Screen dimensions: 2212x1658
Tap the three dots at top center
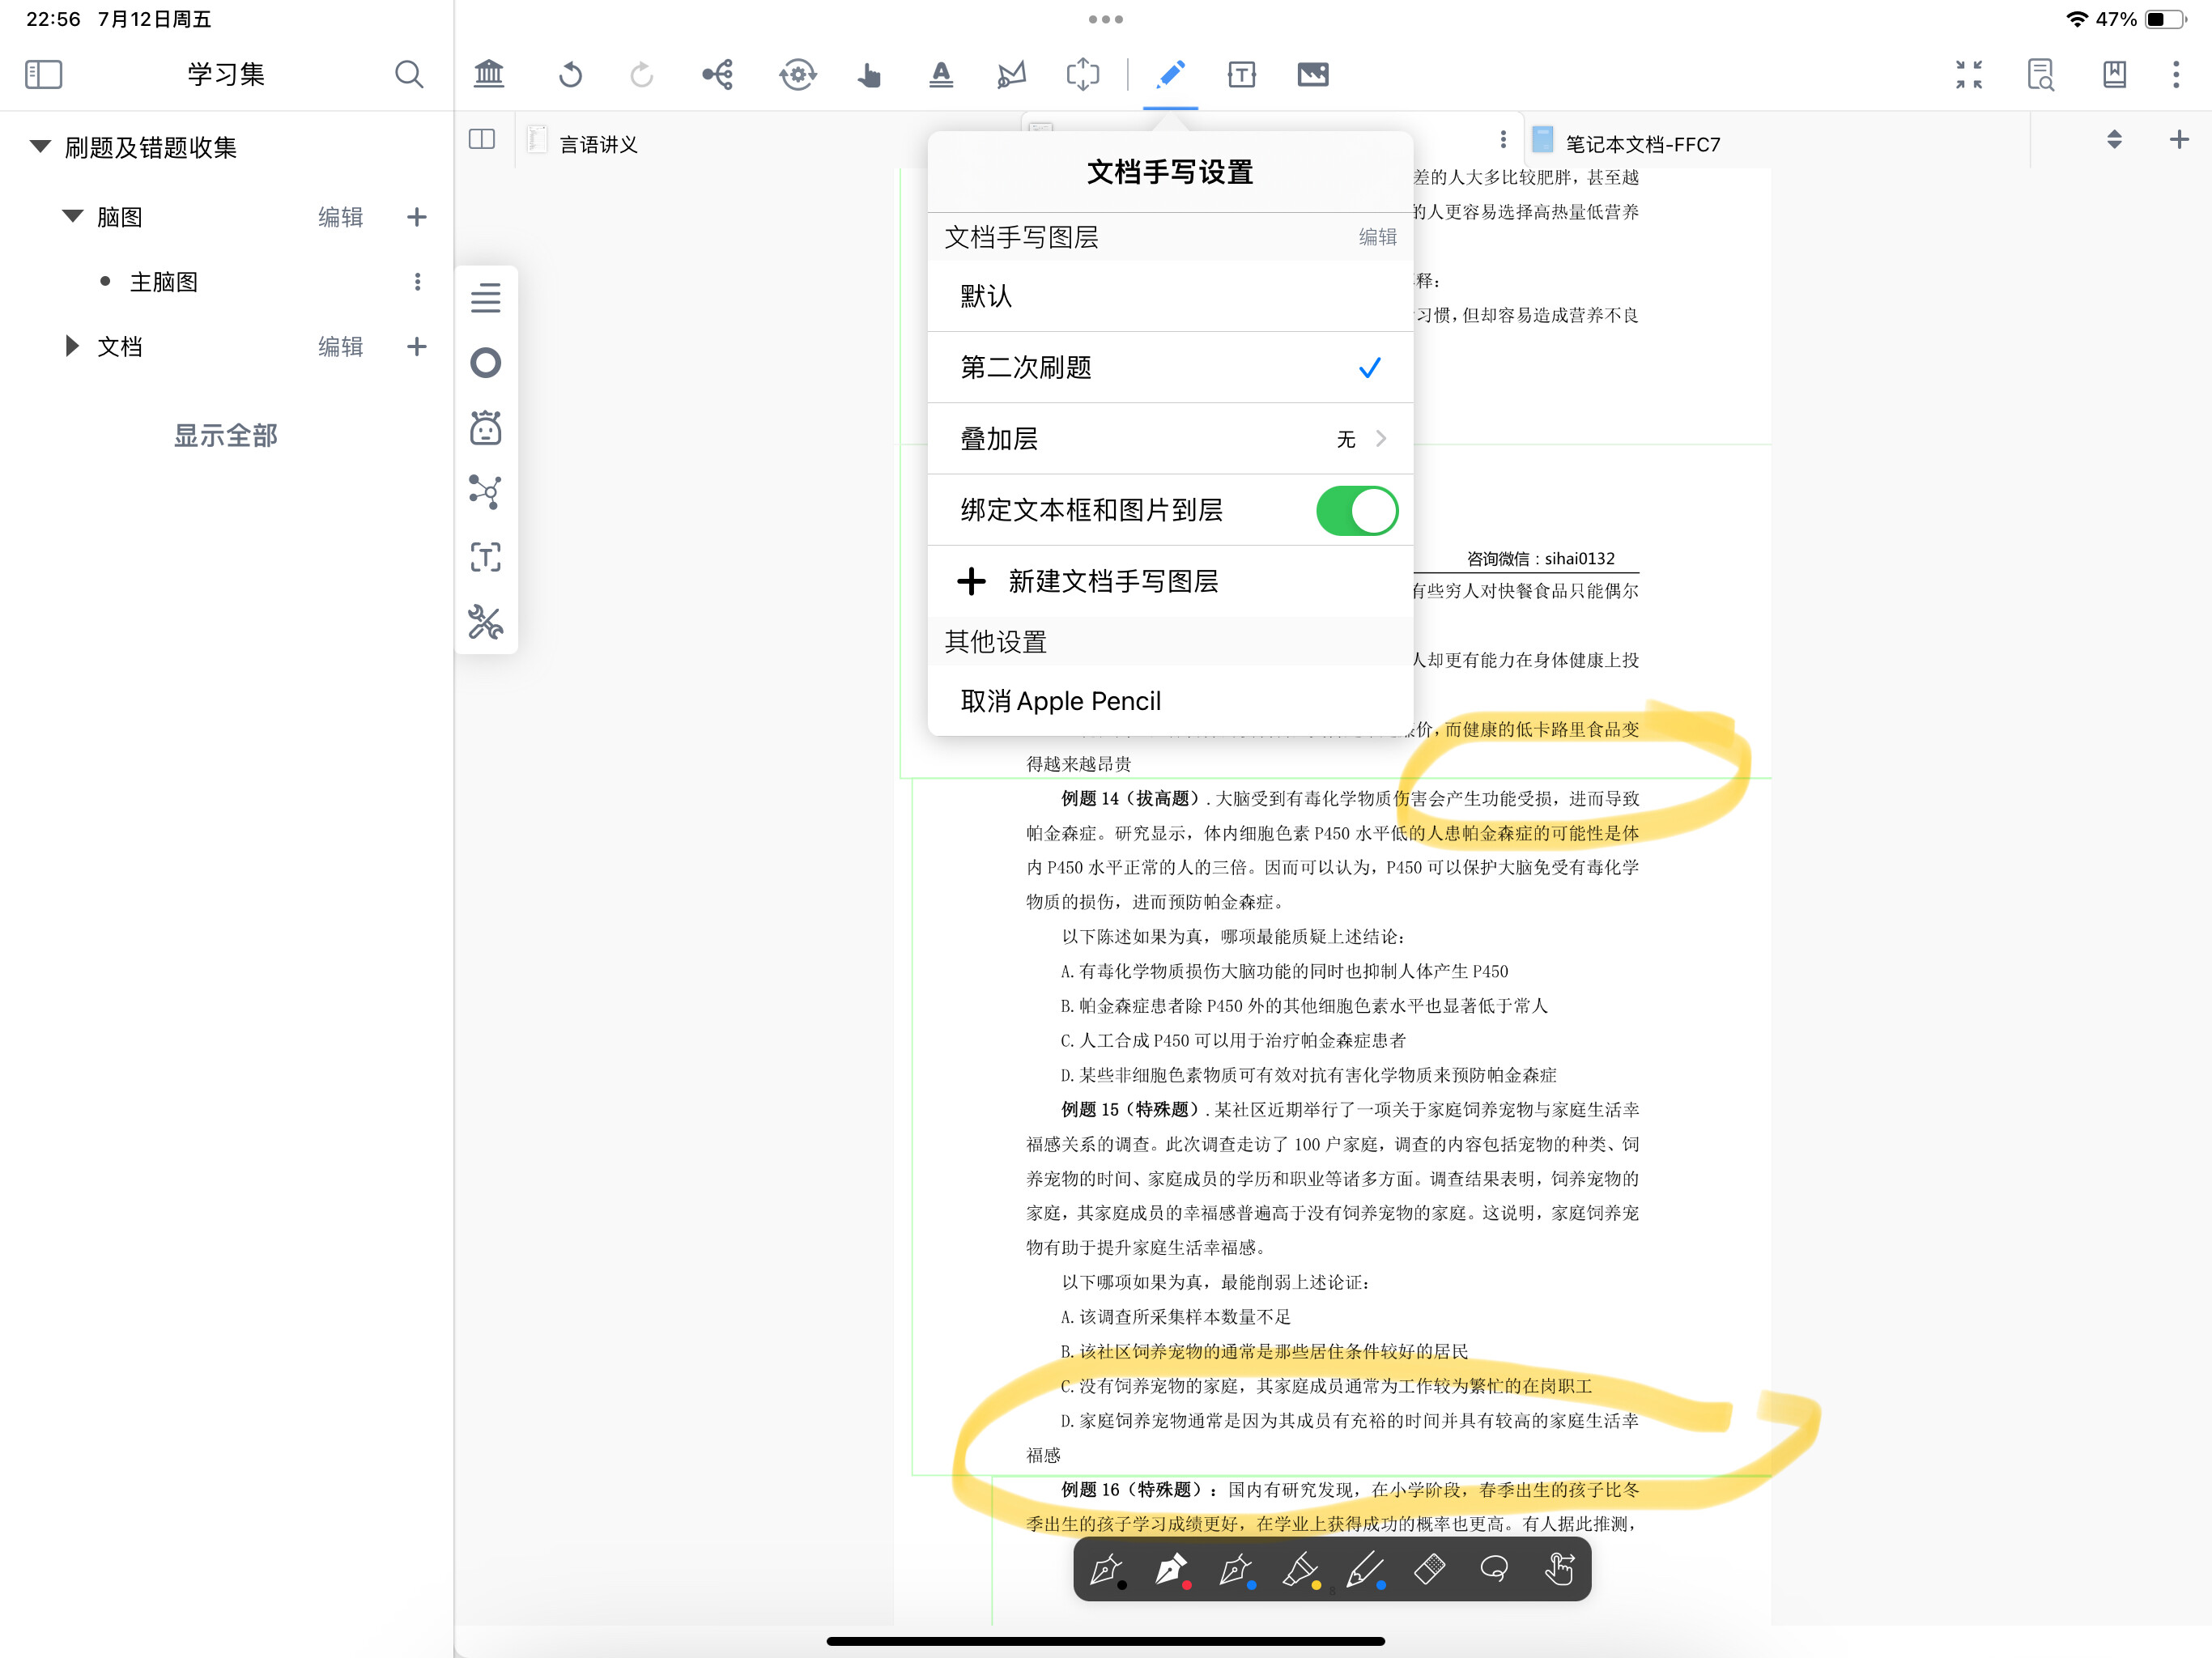click(x=1105, y=19)
